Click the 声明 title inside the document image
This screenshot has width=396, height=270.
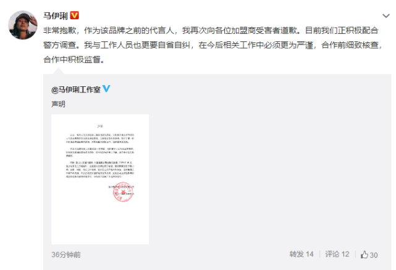(100, 126)
